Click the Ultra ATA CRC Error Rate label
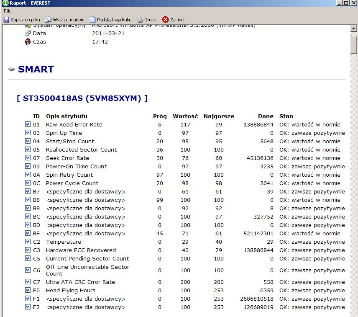 point(80,282)
